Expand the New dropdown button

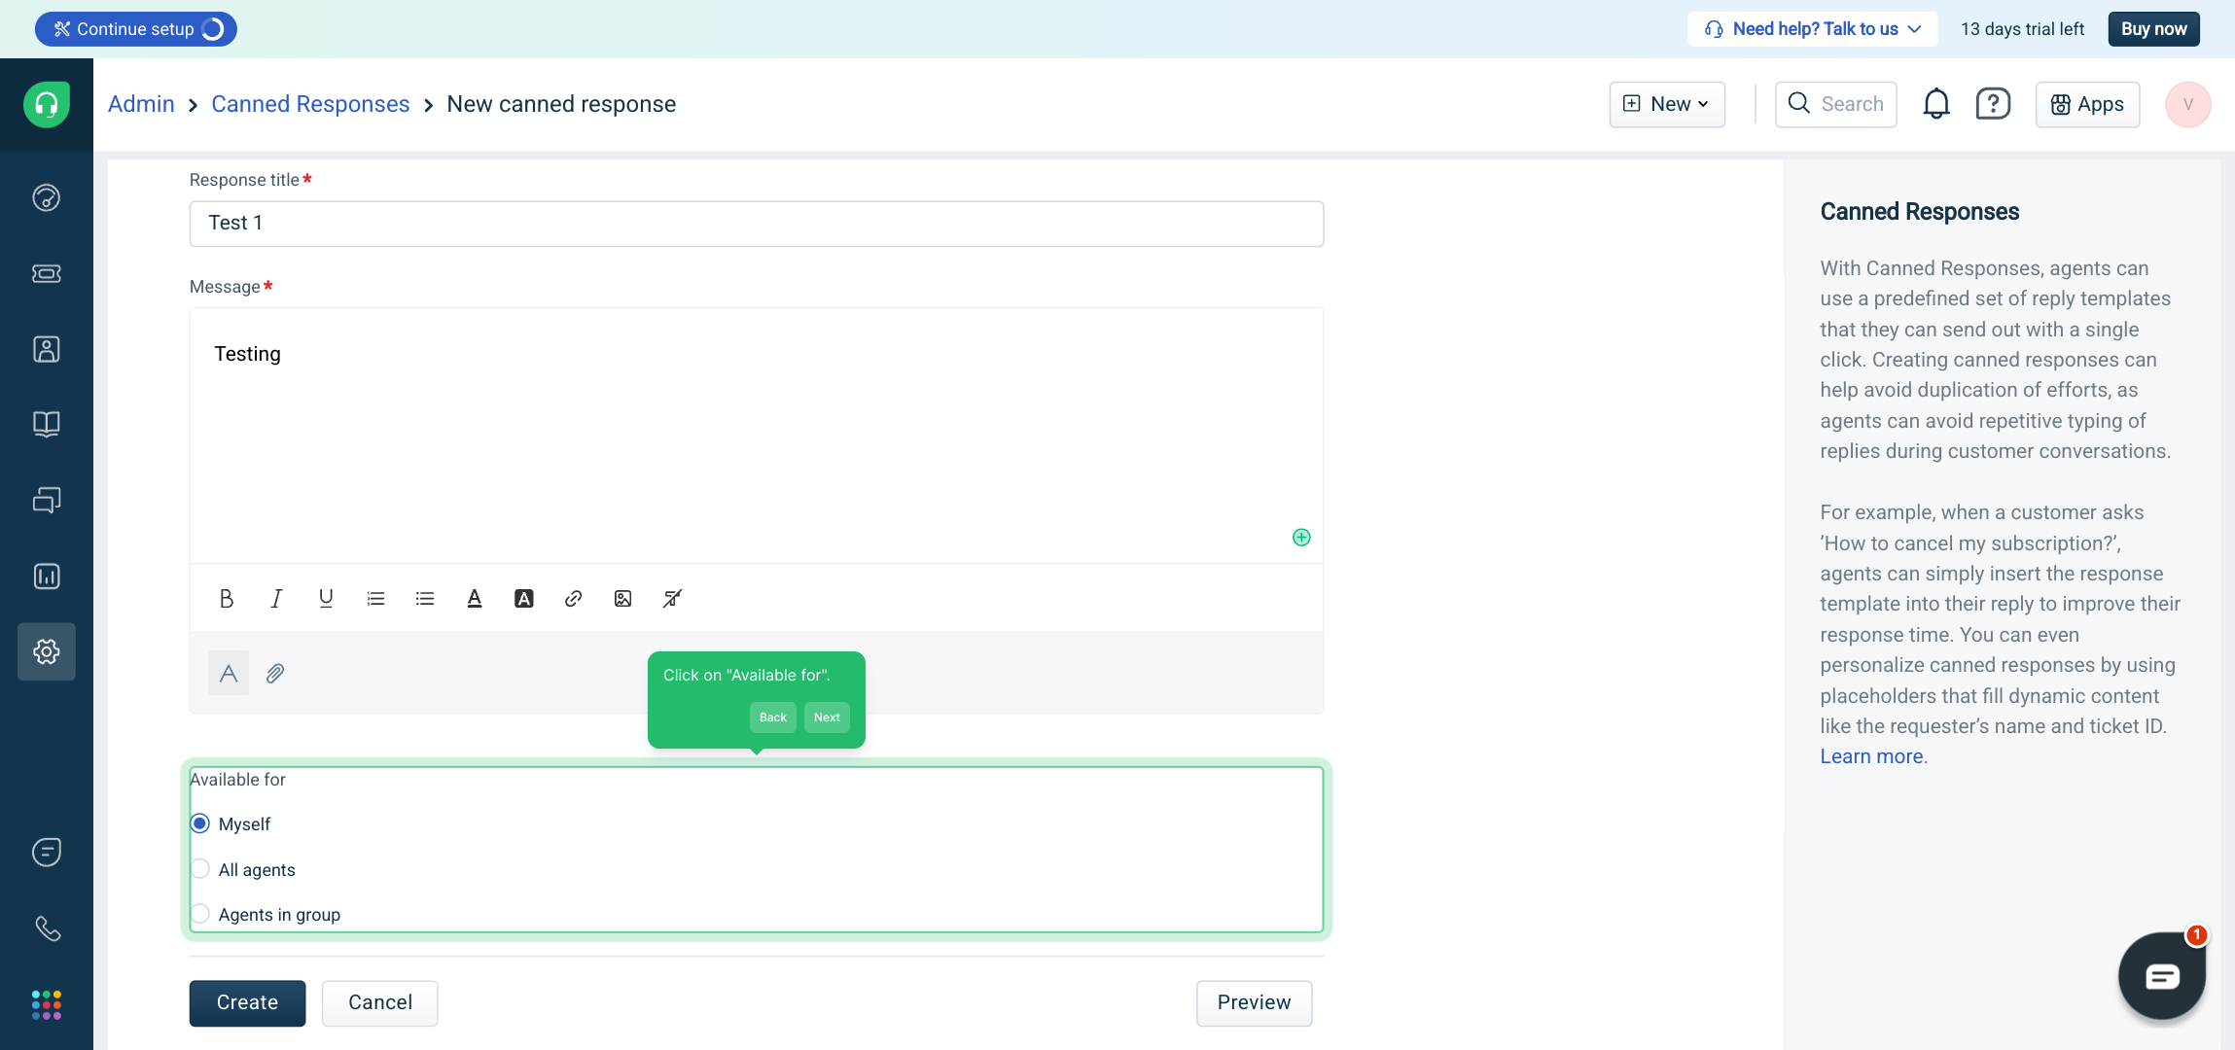tap(1667, 104)
